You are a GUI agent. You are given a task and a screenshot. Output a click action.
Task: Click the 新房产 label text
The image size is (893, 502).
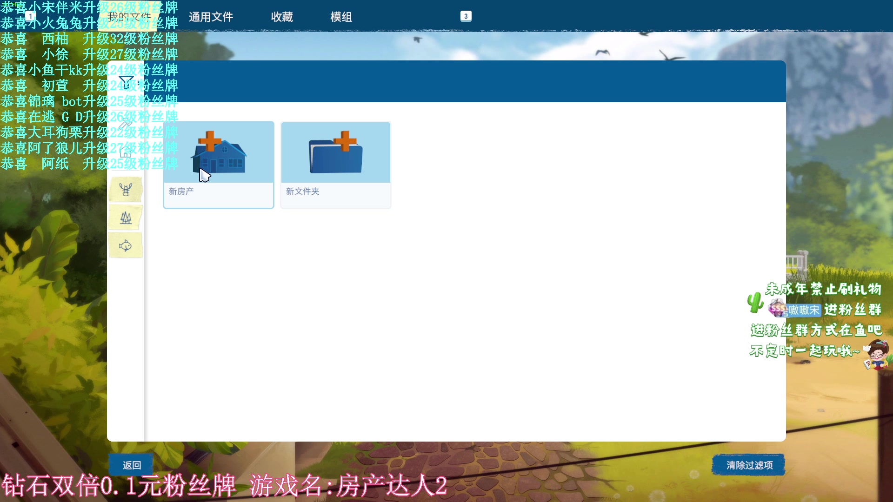[181, 192]
